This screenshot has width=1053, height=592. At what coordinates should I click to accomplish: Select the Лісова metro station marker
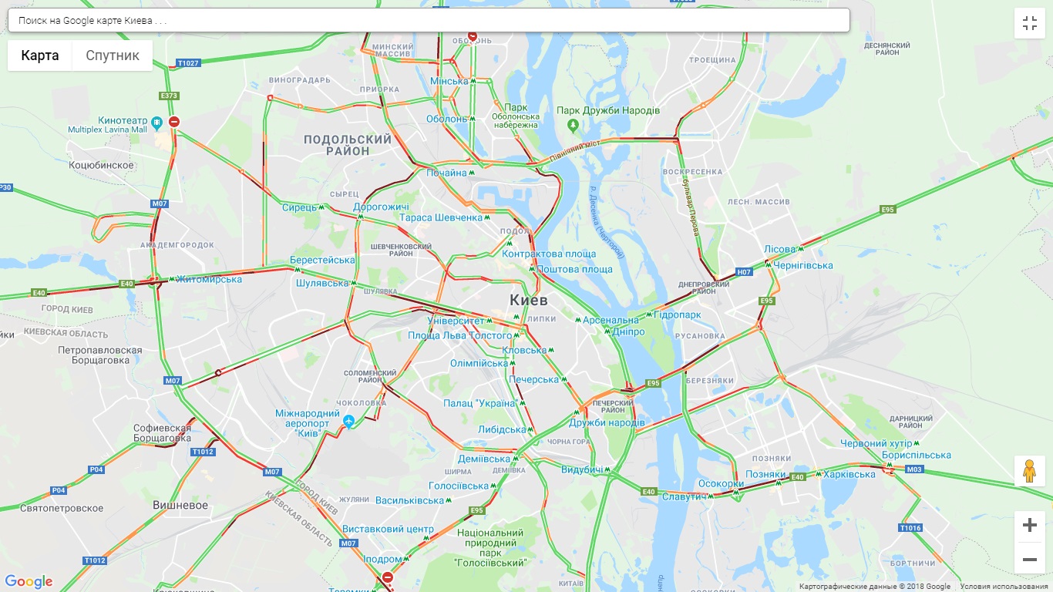[x=801, y=249]
